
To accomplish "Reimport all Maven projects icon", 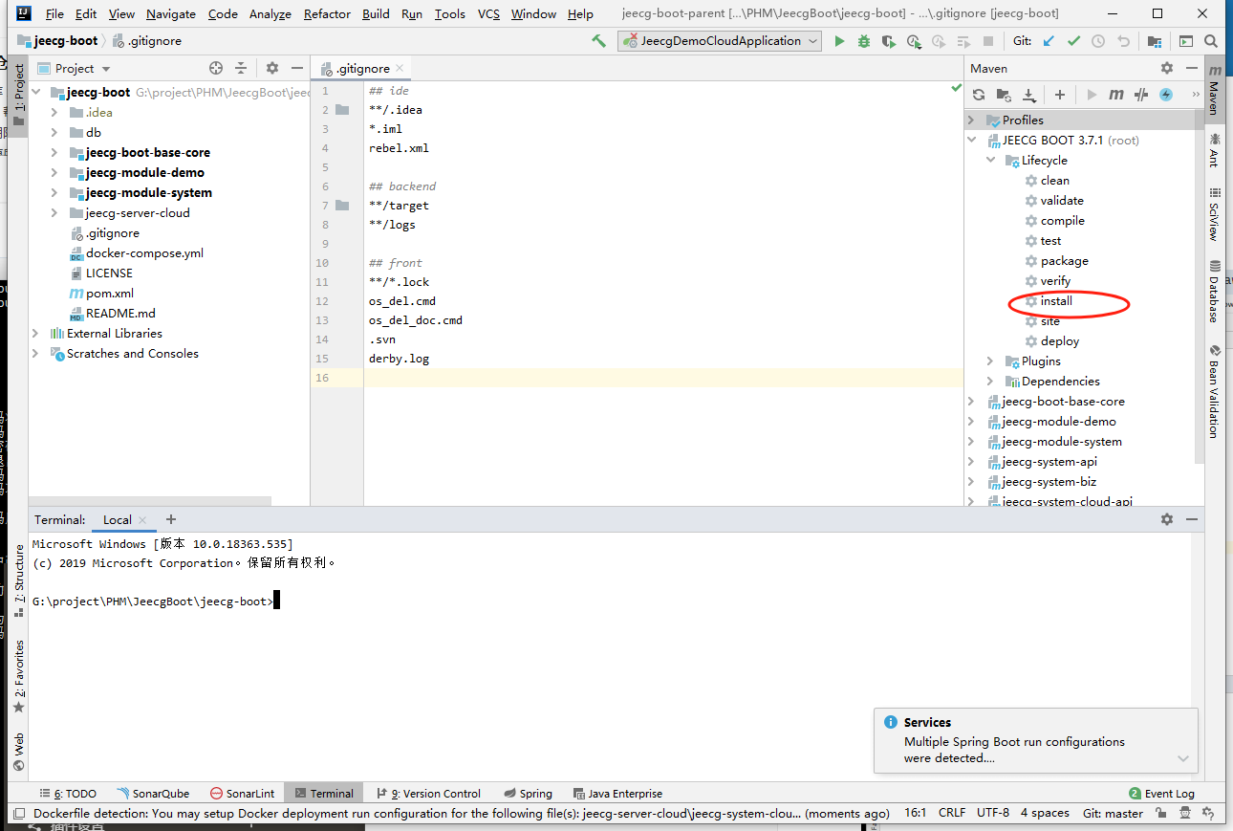I will pyautogui.click(x=979, y=95).
